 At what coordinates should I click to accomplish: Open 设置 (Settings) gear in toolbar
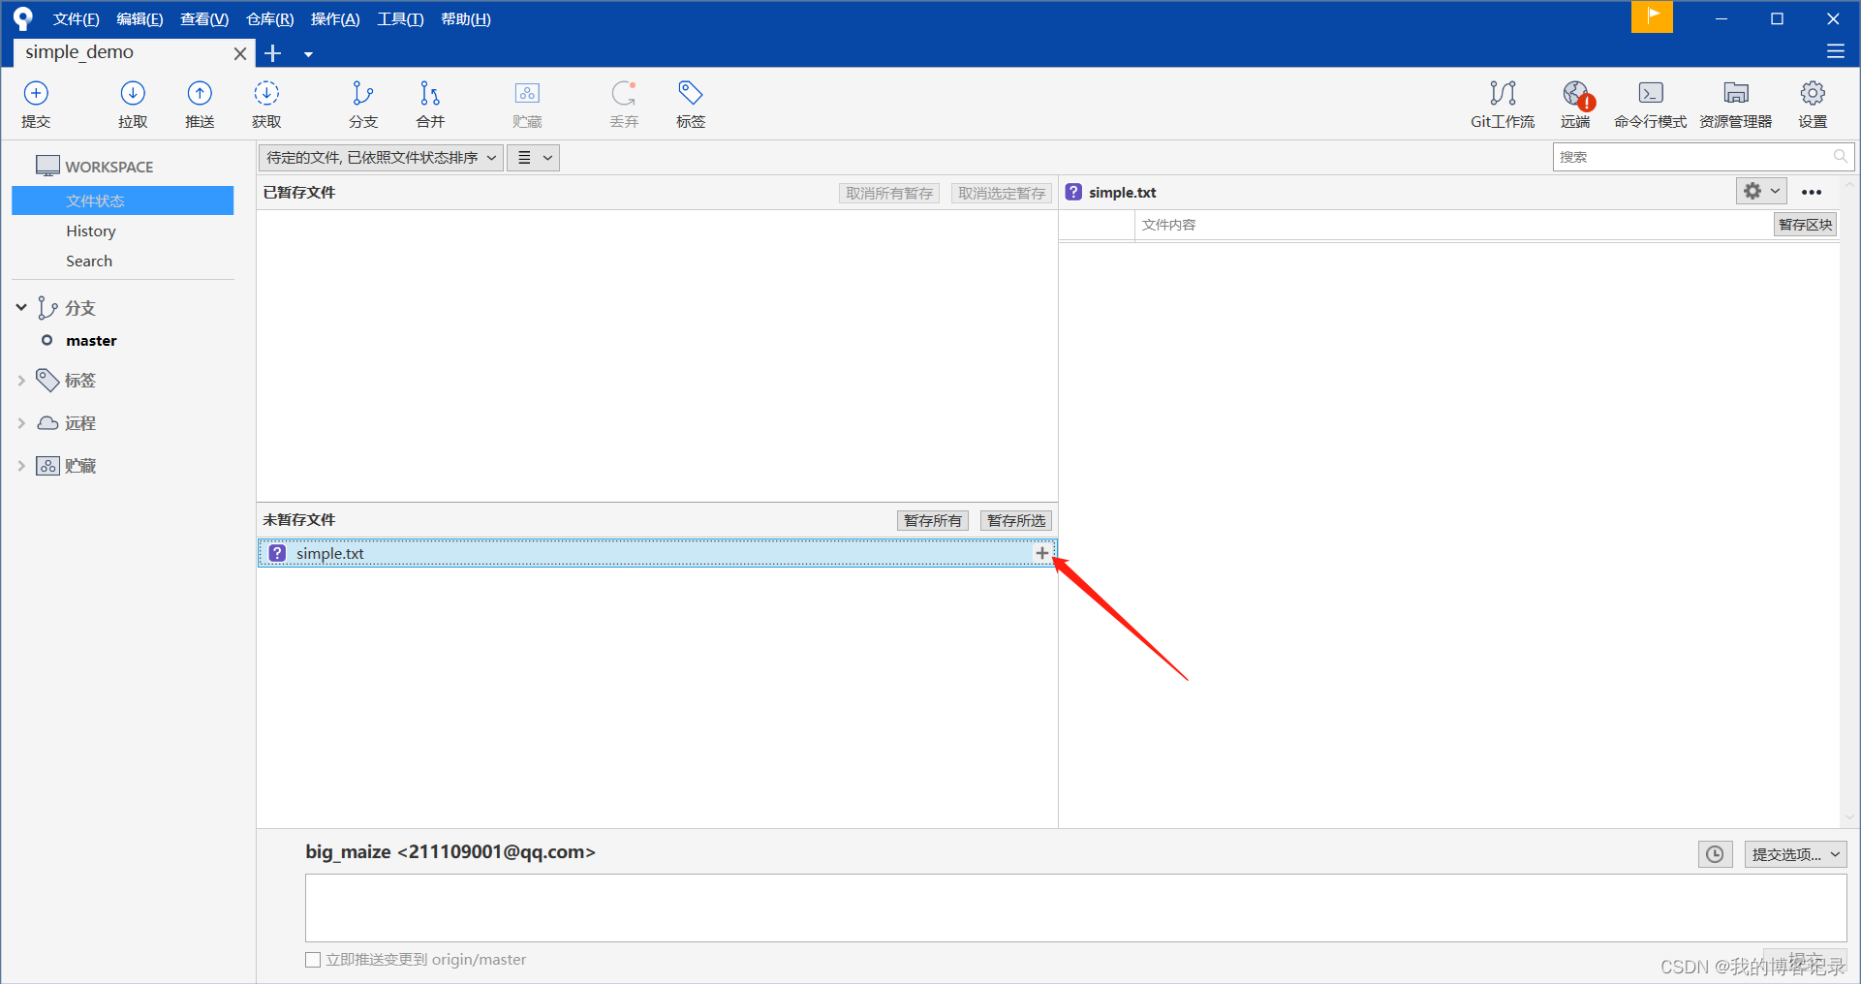(x=1813, y=104)
